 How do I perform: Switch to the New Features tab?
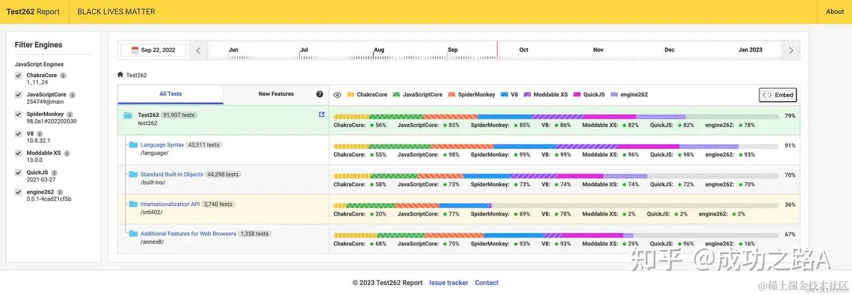click(276, 94)
